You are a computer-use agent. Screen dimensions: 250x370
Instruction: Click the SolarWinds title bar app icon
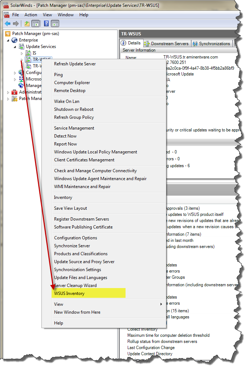coord(5,5)
